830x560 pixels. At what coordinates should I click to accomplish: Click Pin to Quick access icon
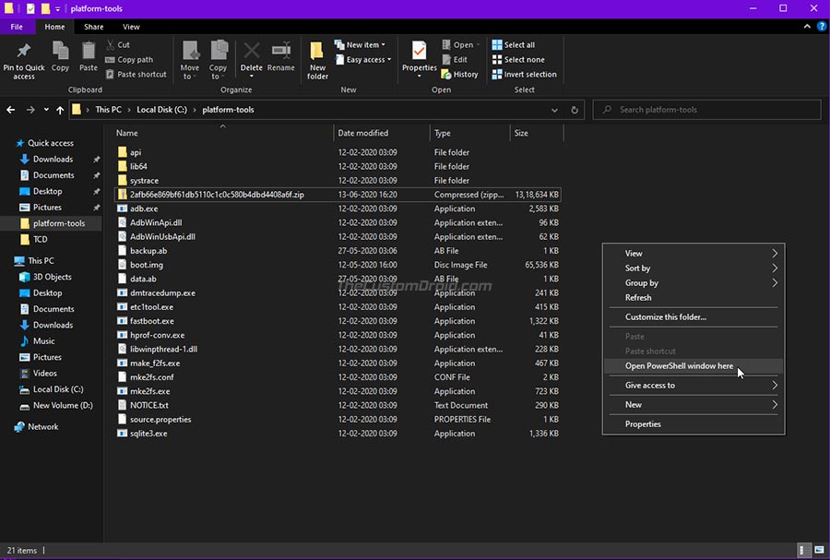[23, 53]
